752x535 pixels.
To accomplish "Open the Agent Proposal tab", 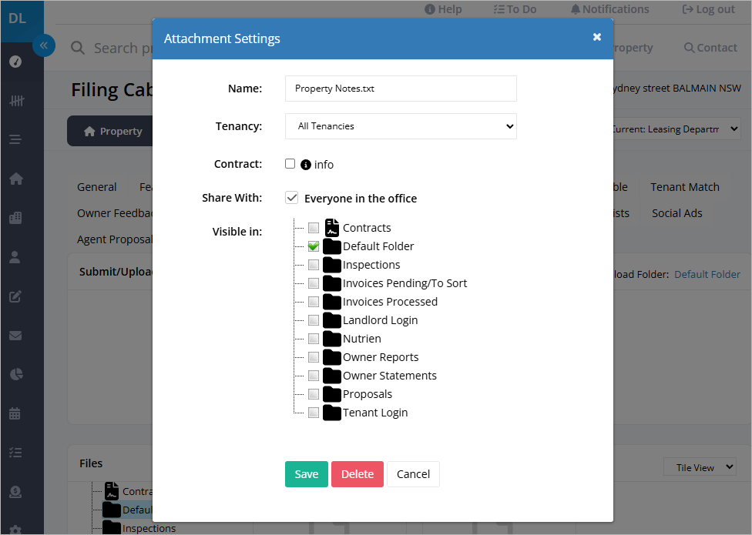I will [x=115, y=239].
